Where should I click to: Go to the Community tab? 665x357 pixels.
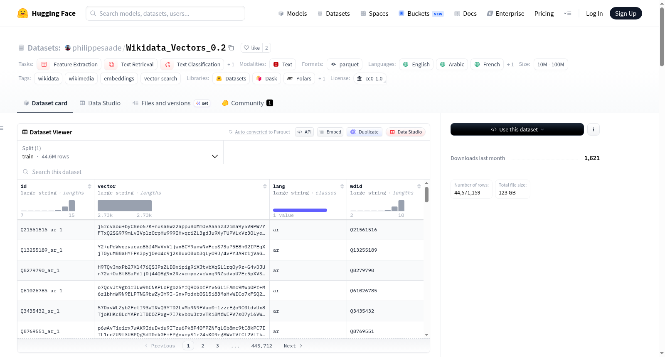[248, 103]
